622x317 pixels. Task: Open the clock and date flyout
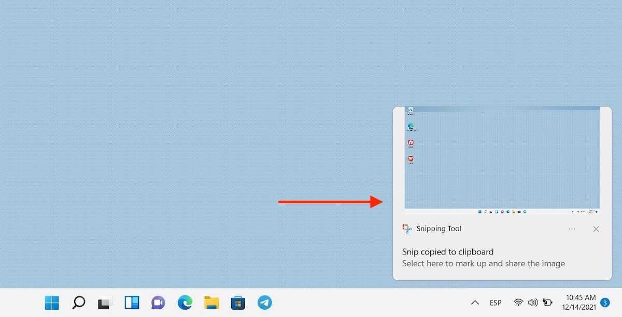581,303
